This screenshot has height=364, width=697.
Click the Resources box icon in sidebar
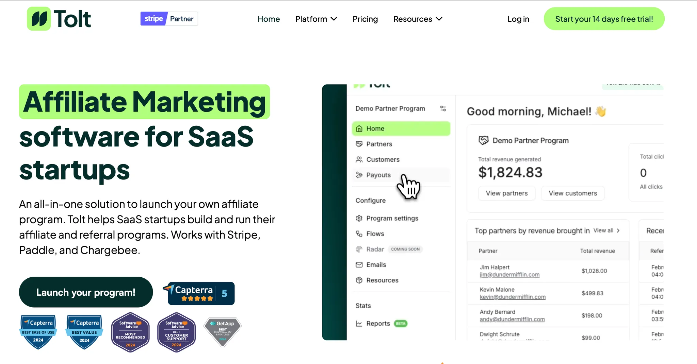[x=359, y=280]
